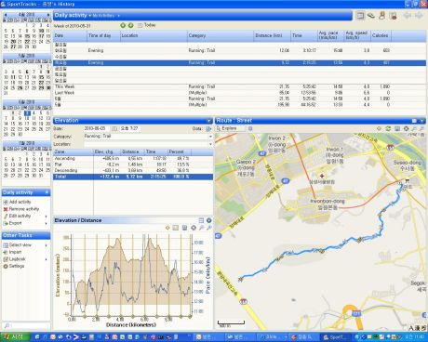Expand the Location dropdown in Elevation panel
Screen dimensions: 428x342
click(x=210, y=144)
